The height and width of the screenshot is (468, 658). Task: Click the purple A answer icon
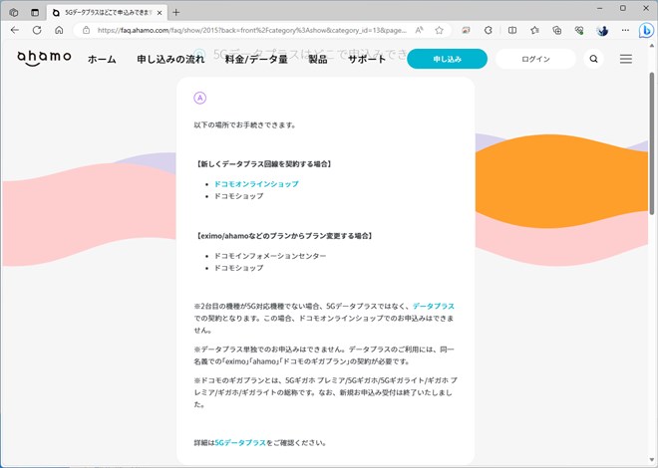coord(200,98)
